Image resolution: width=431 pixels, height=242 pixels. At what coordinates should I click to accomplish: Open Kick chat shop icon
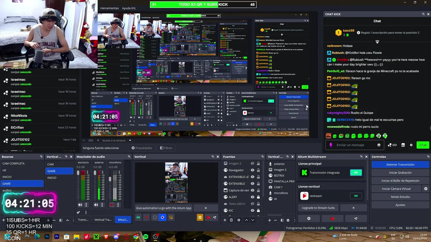point(404,145)
